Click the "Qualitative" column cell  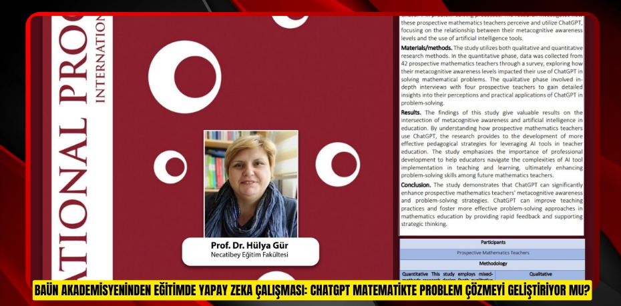(540, 275)
